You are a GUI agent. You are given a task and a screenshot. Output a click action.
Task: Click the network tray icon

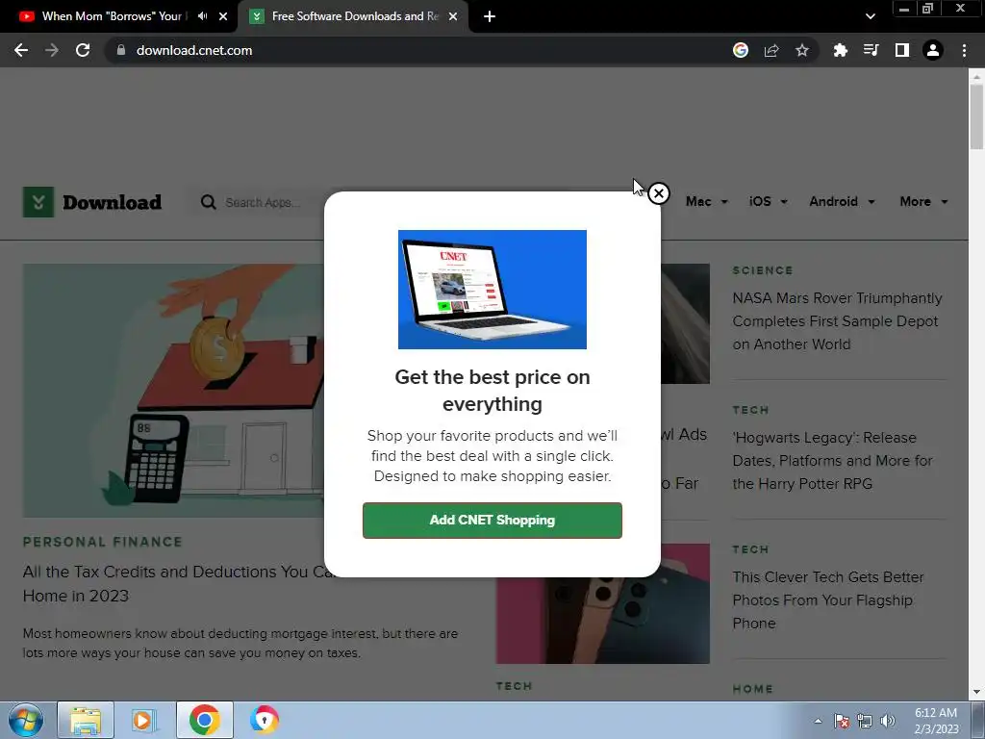(x=865, y=721)
